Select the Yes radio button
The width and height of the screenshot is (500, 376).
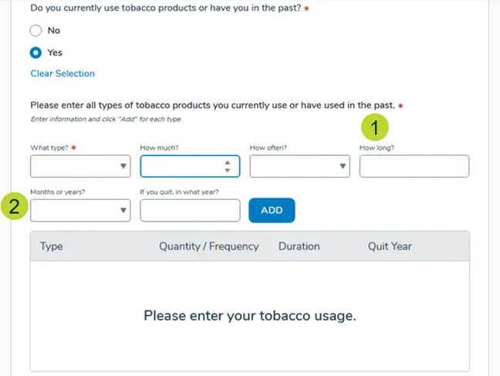(35, 53)
